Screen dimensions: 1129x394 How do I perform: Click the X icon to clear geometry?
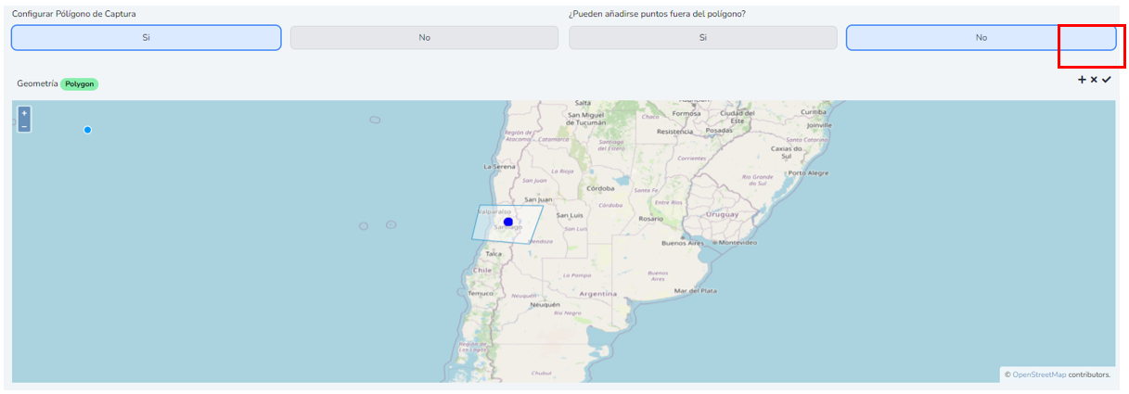pyautogui.click(x=1094, y=80)
